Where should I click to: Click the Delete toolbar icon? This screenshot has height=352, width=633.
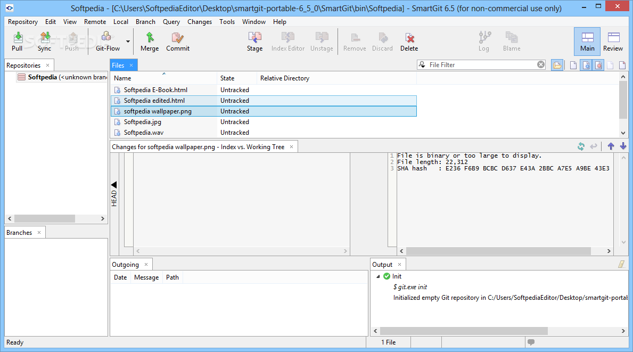click(x=409, y=42)
